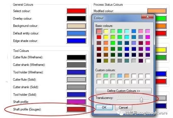Click the 'Tool Colours' group heading
173x118 pixels.
click(x=21, y=51)
